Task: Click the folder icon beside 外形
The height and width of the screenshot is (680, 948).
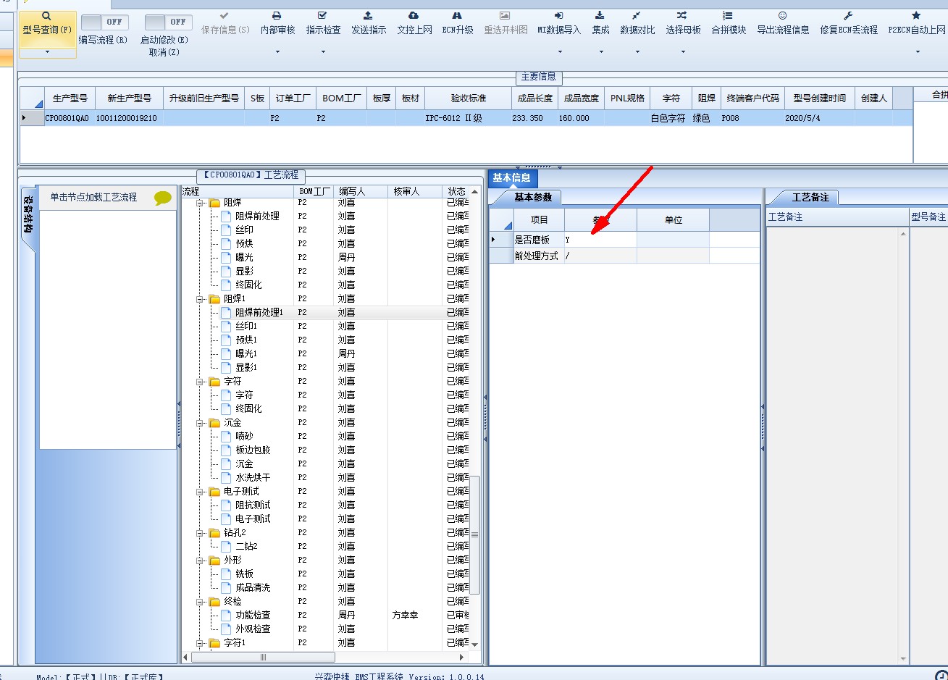Action: click(214, 560)
